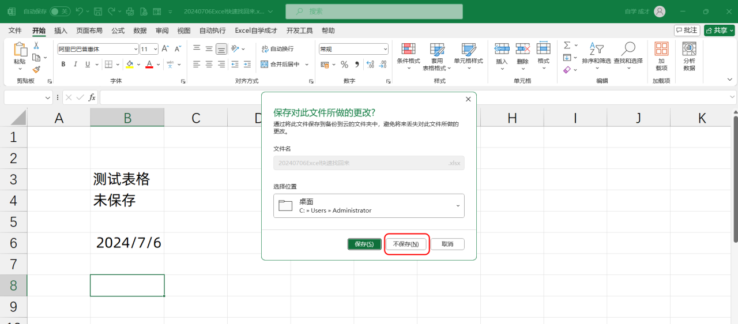Screen dimensions: 738x324
Task: Click the decrease indent icon
Action: [x=235, y=64]
